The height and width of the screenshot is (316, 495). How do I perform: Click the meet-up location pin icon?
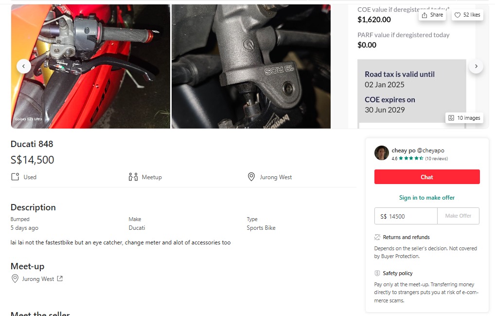point(16,279)
